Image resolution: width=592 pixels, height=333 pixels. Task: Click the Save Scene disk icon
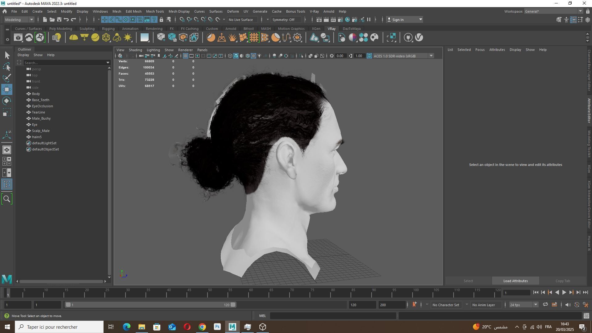tap(59, 19)
